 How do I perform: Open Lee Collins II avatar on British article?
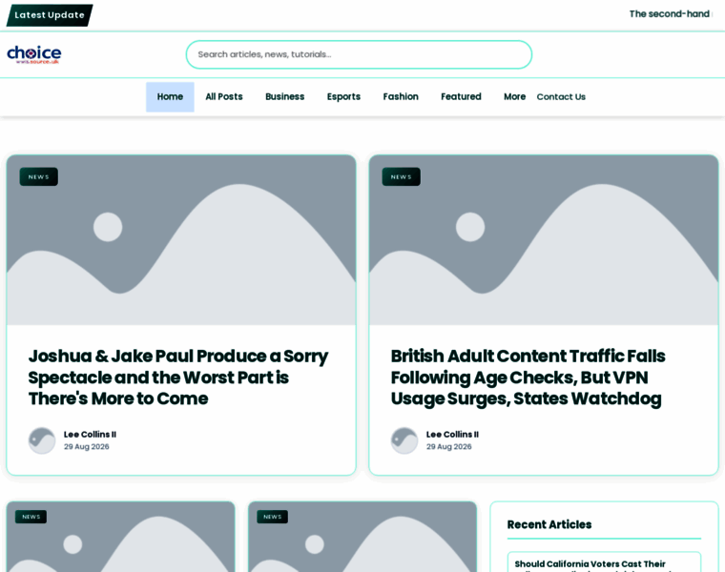click(x=404, y=440)
